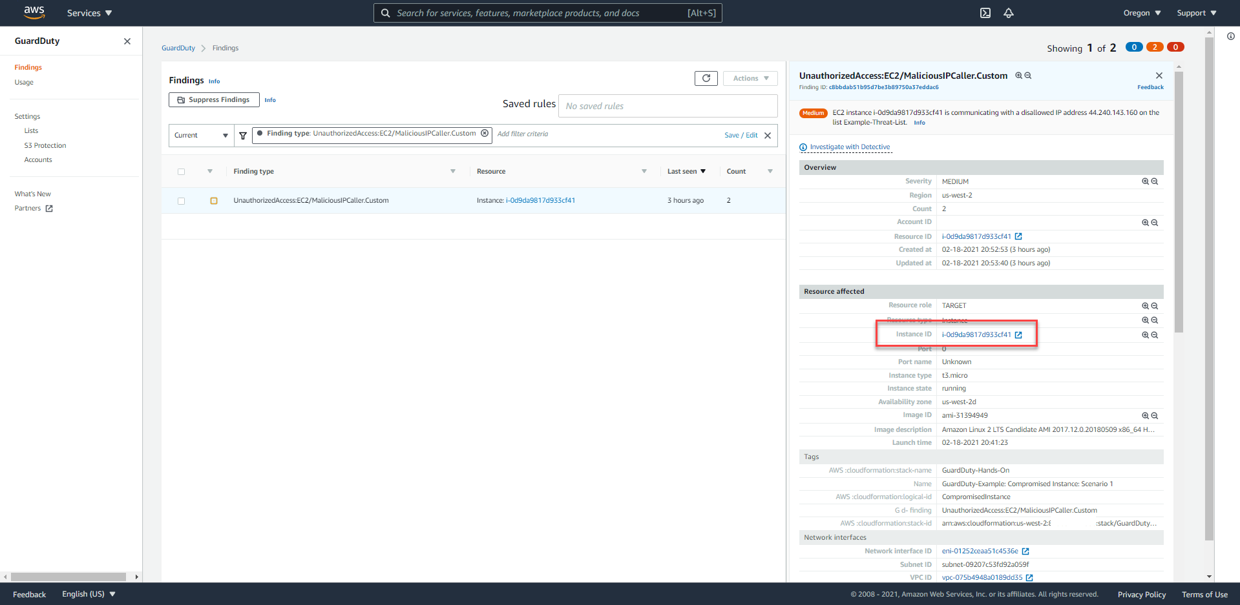The image size is (1240, 605).
Task: Click zoom-out icon in the Resource role row
Action: click(1155, 306)
